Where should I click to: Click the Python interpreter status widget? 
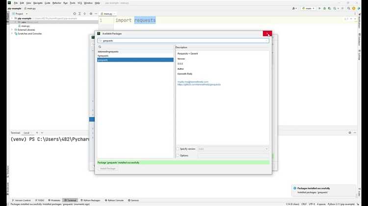tap(341, 205)
